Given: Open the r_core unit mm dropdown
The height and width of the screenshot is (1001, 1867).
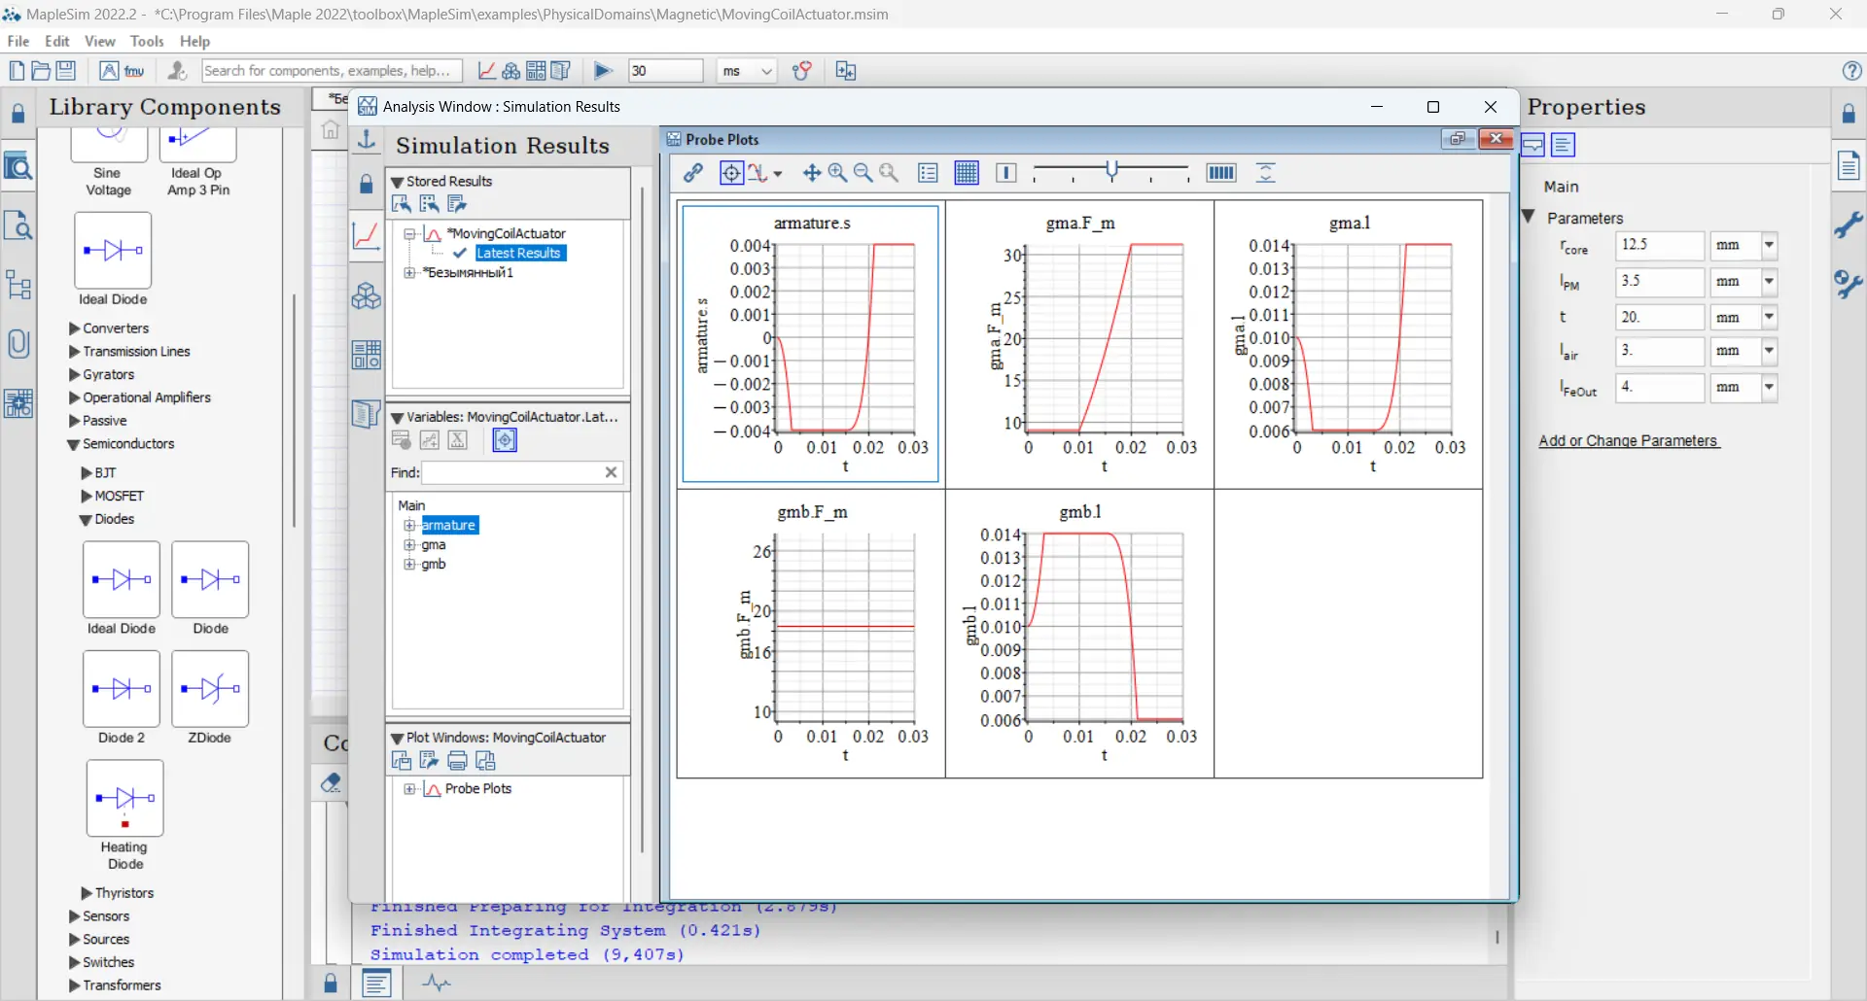Looking at the screenshot, I should [1769, 246].
